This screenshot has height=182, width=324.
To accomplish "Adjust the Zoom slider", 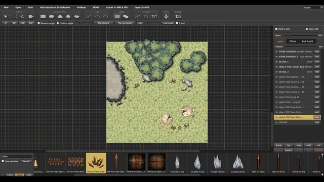I will tap(301, 35).
